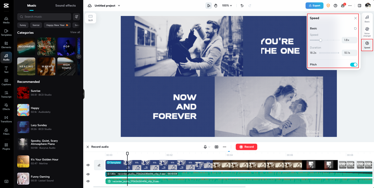Edit the 1.8x speed value field
The image size is (374, 188).
point(349,40)
